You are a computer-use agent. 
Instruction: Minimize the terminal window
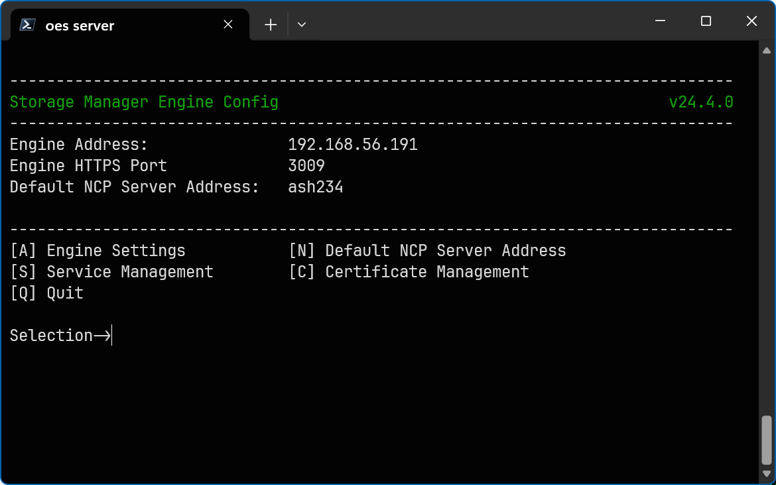click(660, 21)
